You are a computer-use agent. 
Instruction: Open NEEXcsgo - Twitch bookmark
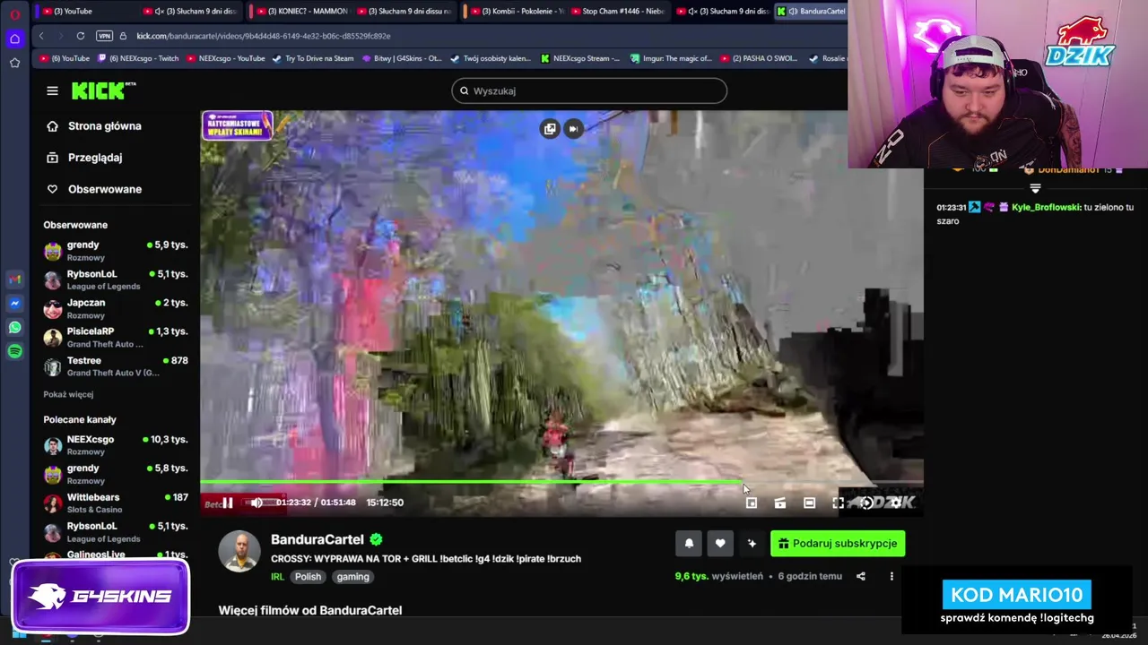(137, 58)
